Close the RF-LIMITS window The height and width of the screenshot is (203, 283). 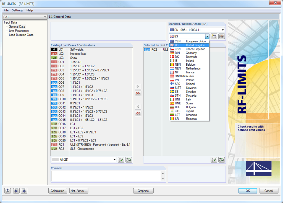(x=275, y=2)
